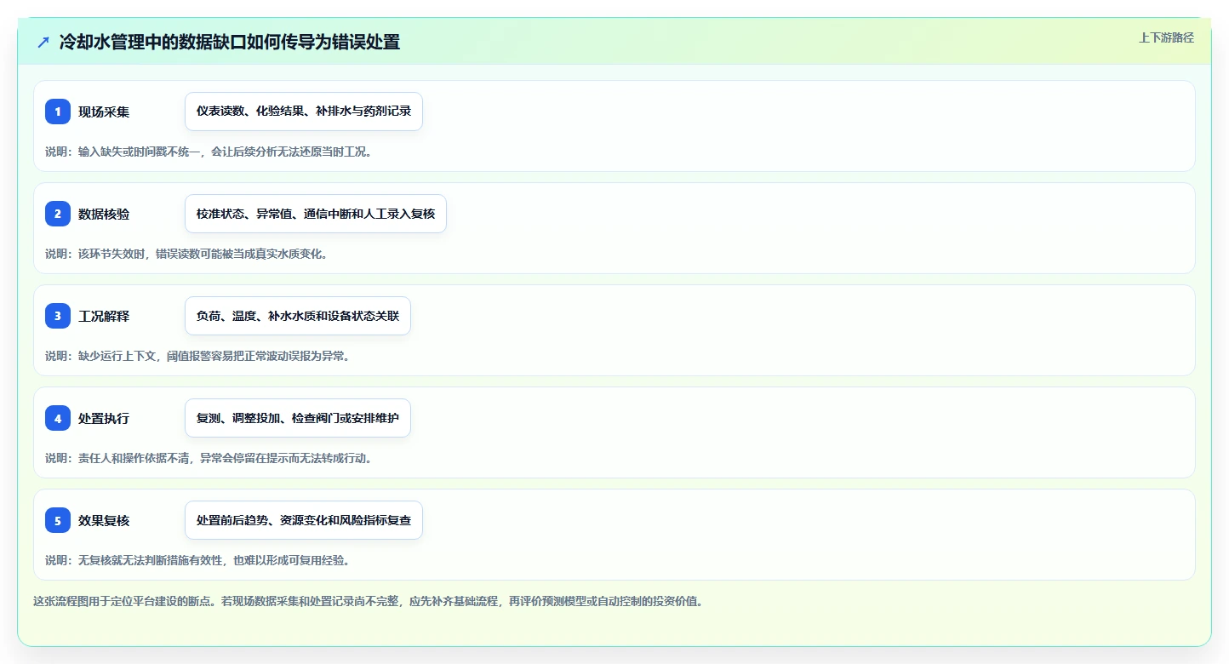Select the 效果复核 step label
1229x664 pixels.
[104, 520]
